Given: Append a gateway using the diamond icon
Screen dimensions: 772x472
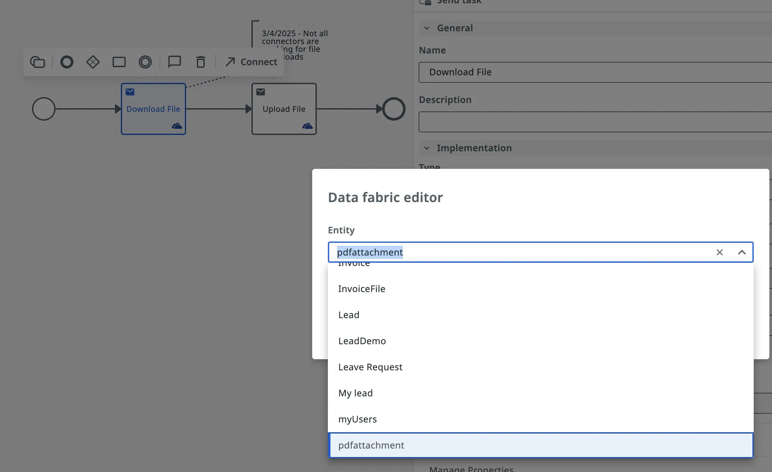Looking at the screenshot, I should tap(93, 62).
